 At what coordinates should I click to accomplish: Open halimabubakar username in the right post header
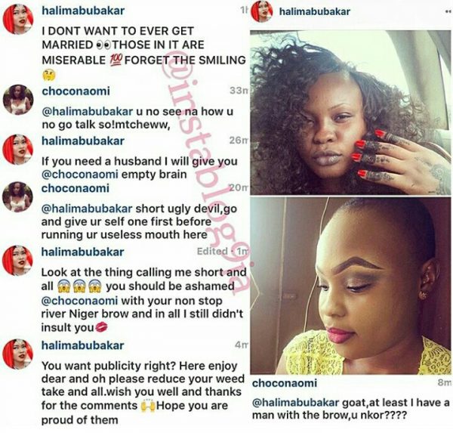point(315,11)
